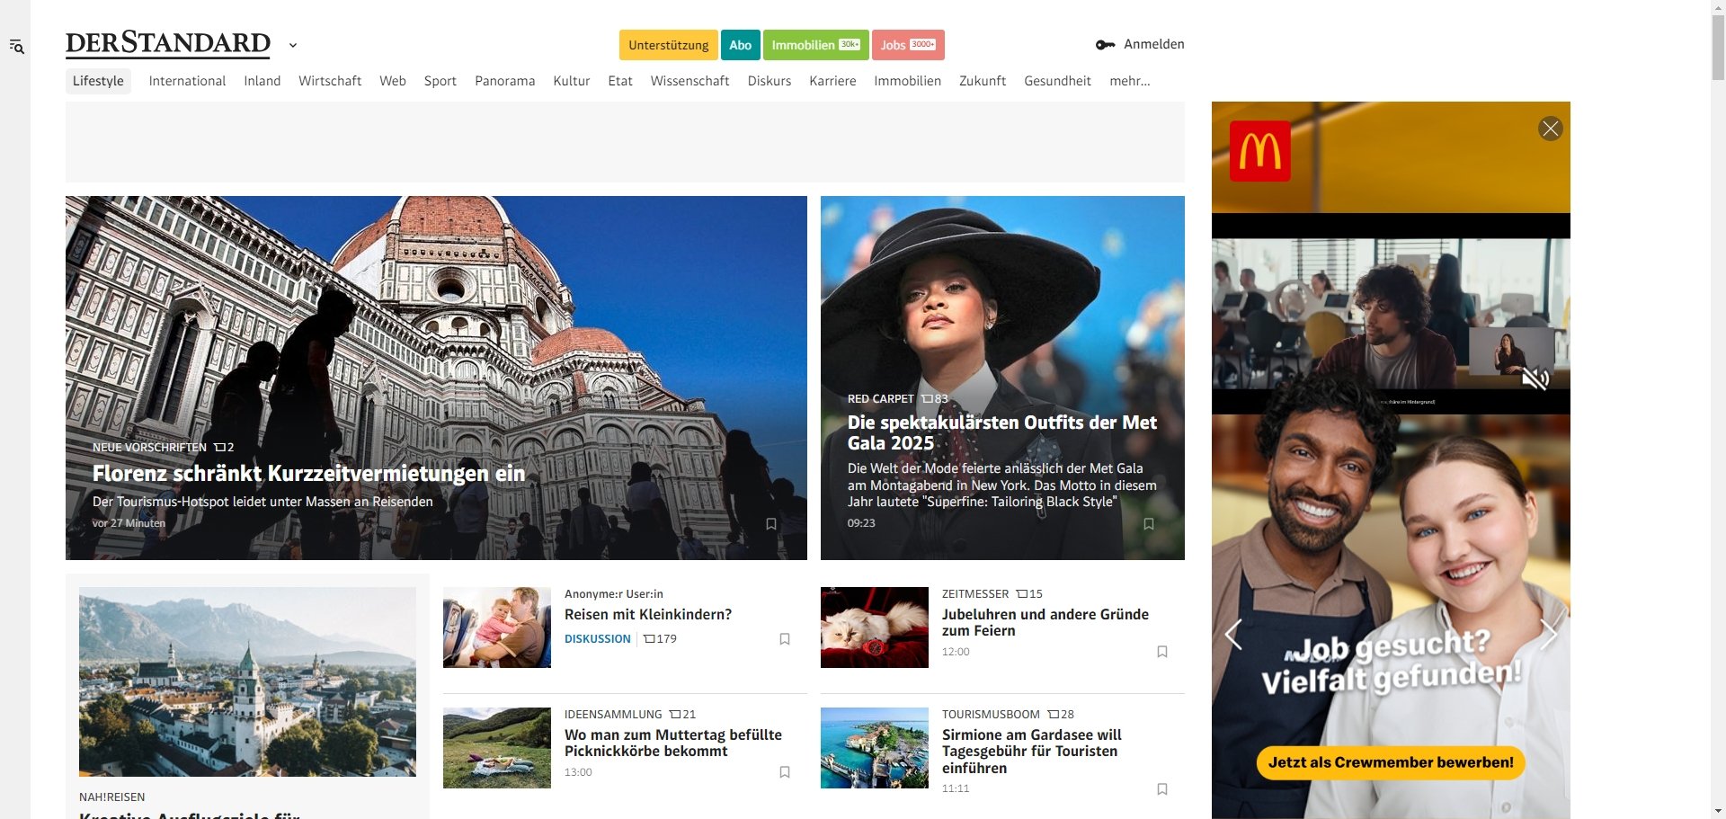Save the Reisen mit Kleinkindern article bookmark

click(784, 639)
